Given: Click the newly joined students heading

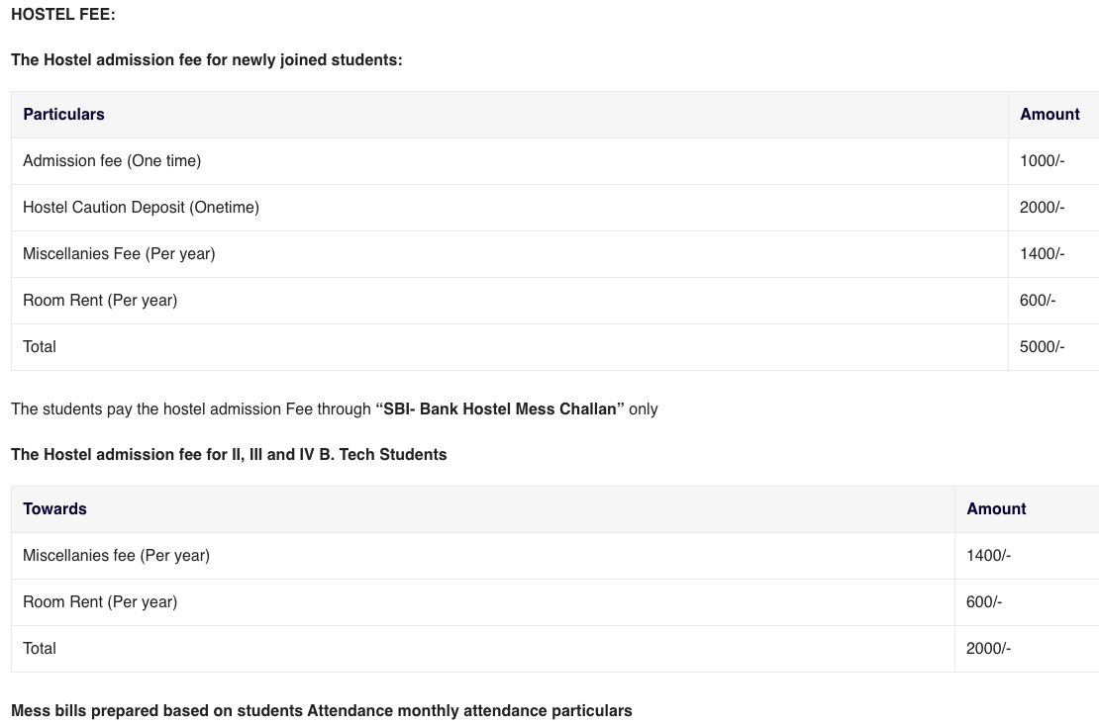Looking at the screenshot, I should point(206,60).
